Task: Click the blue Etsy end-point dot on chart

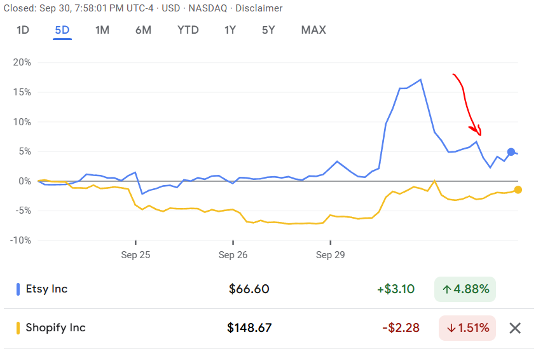Action: click(x=511, y=152)
